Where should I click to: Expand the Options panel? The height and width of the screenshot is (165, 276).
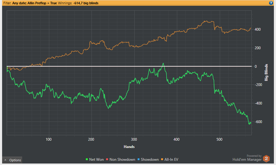click(x=13, y=160)
